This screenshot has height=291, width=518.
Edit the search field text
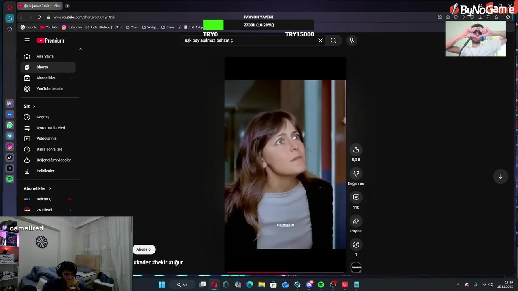tap(249, 40)
